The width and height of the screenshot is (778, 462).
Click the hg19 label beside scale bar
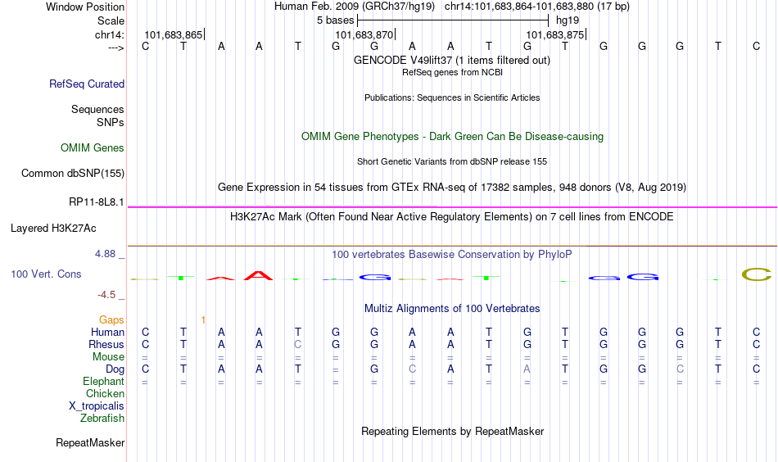568,20
